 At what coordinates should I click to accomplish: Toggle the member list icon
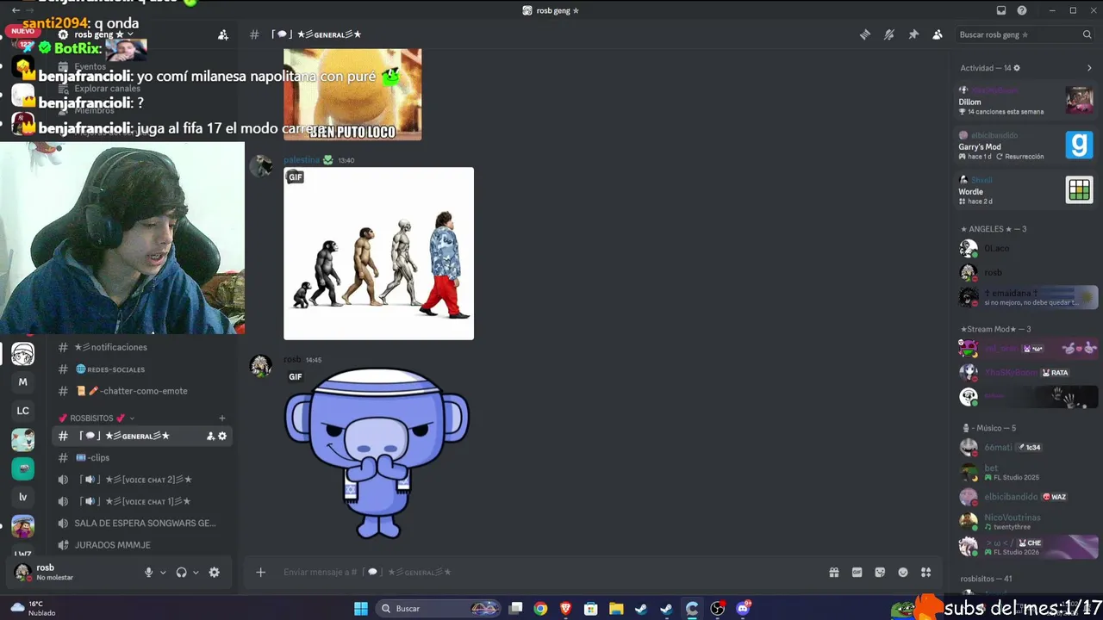coord(938,34)
